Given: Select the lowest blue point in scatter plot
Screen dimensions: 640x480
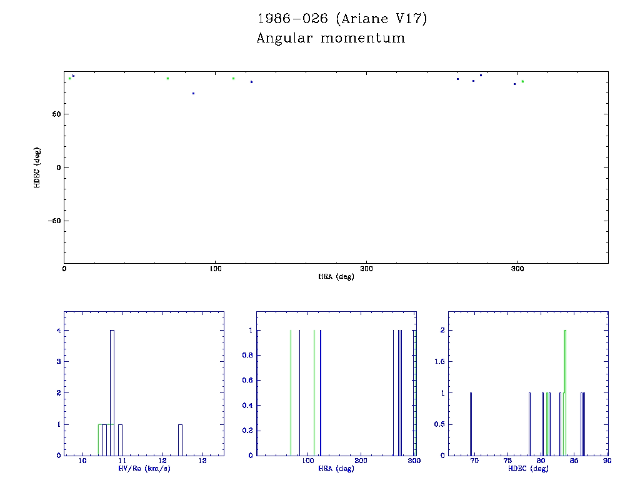Looking at the screenshot, I should [x=193, y=93].
